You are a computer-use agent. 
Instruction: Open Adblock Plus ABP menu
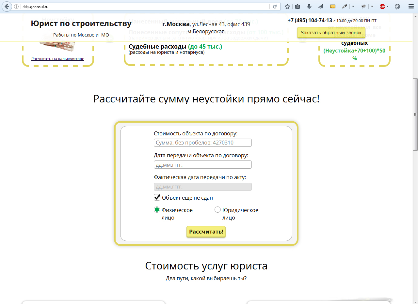[382, 7]
